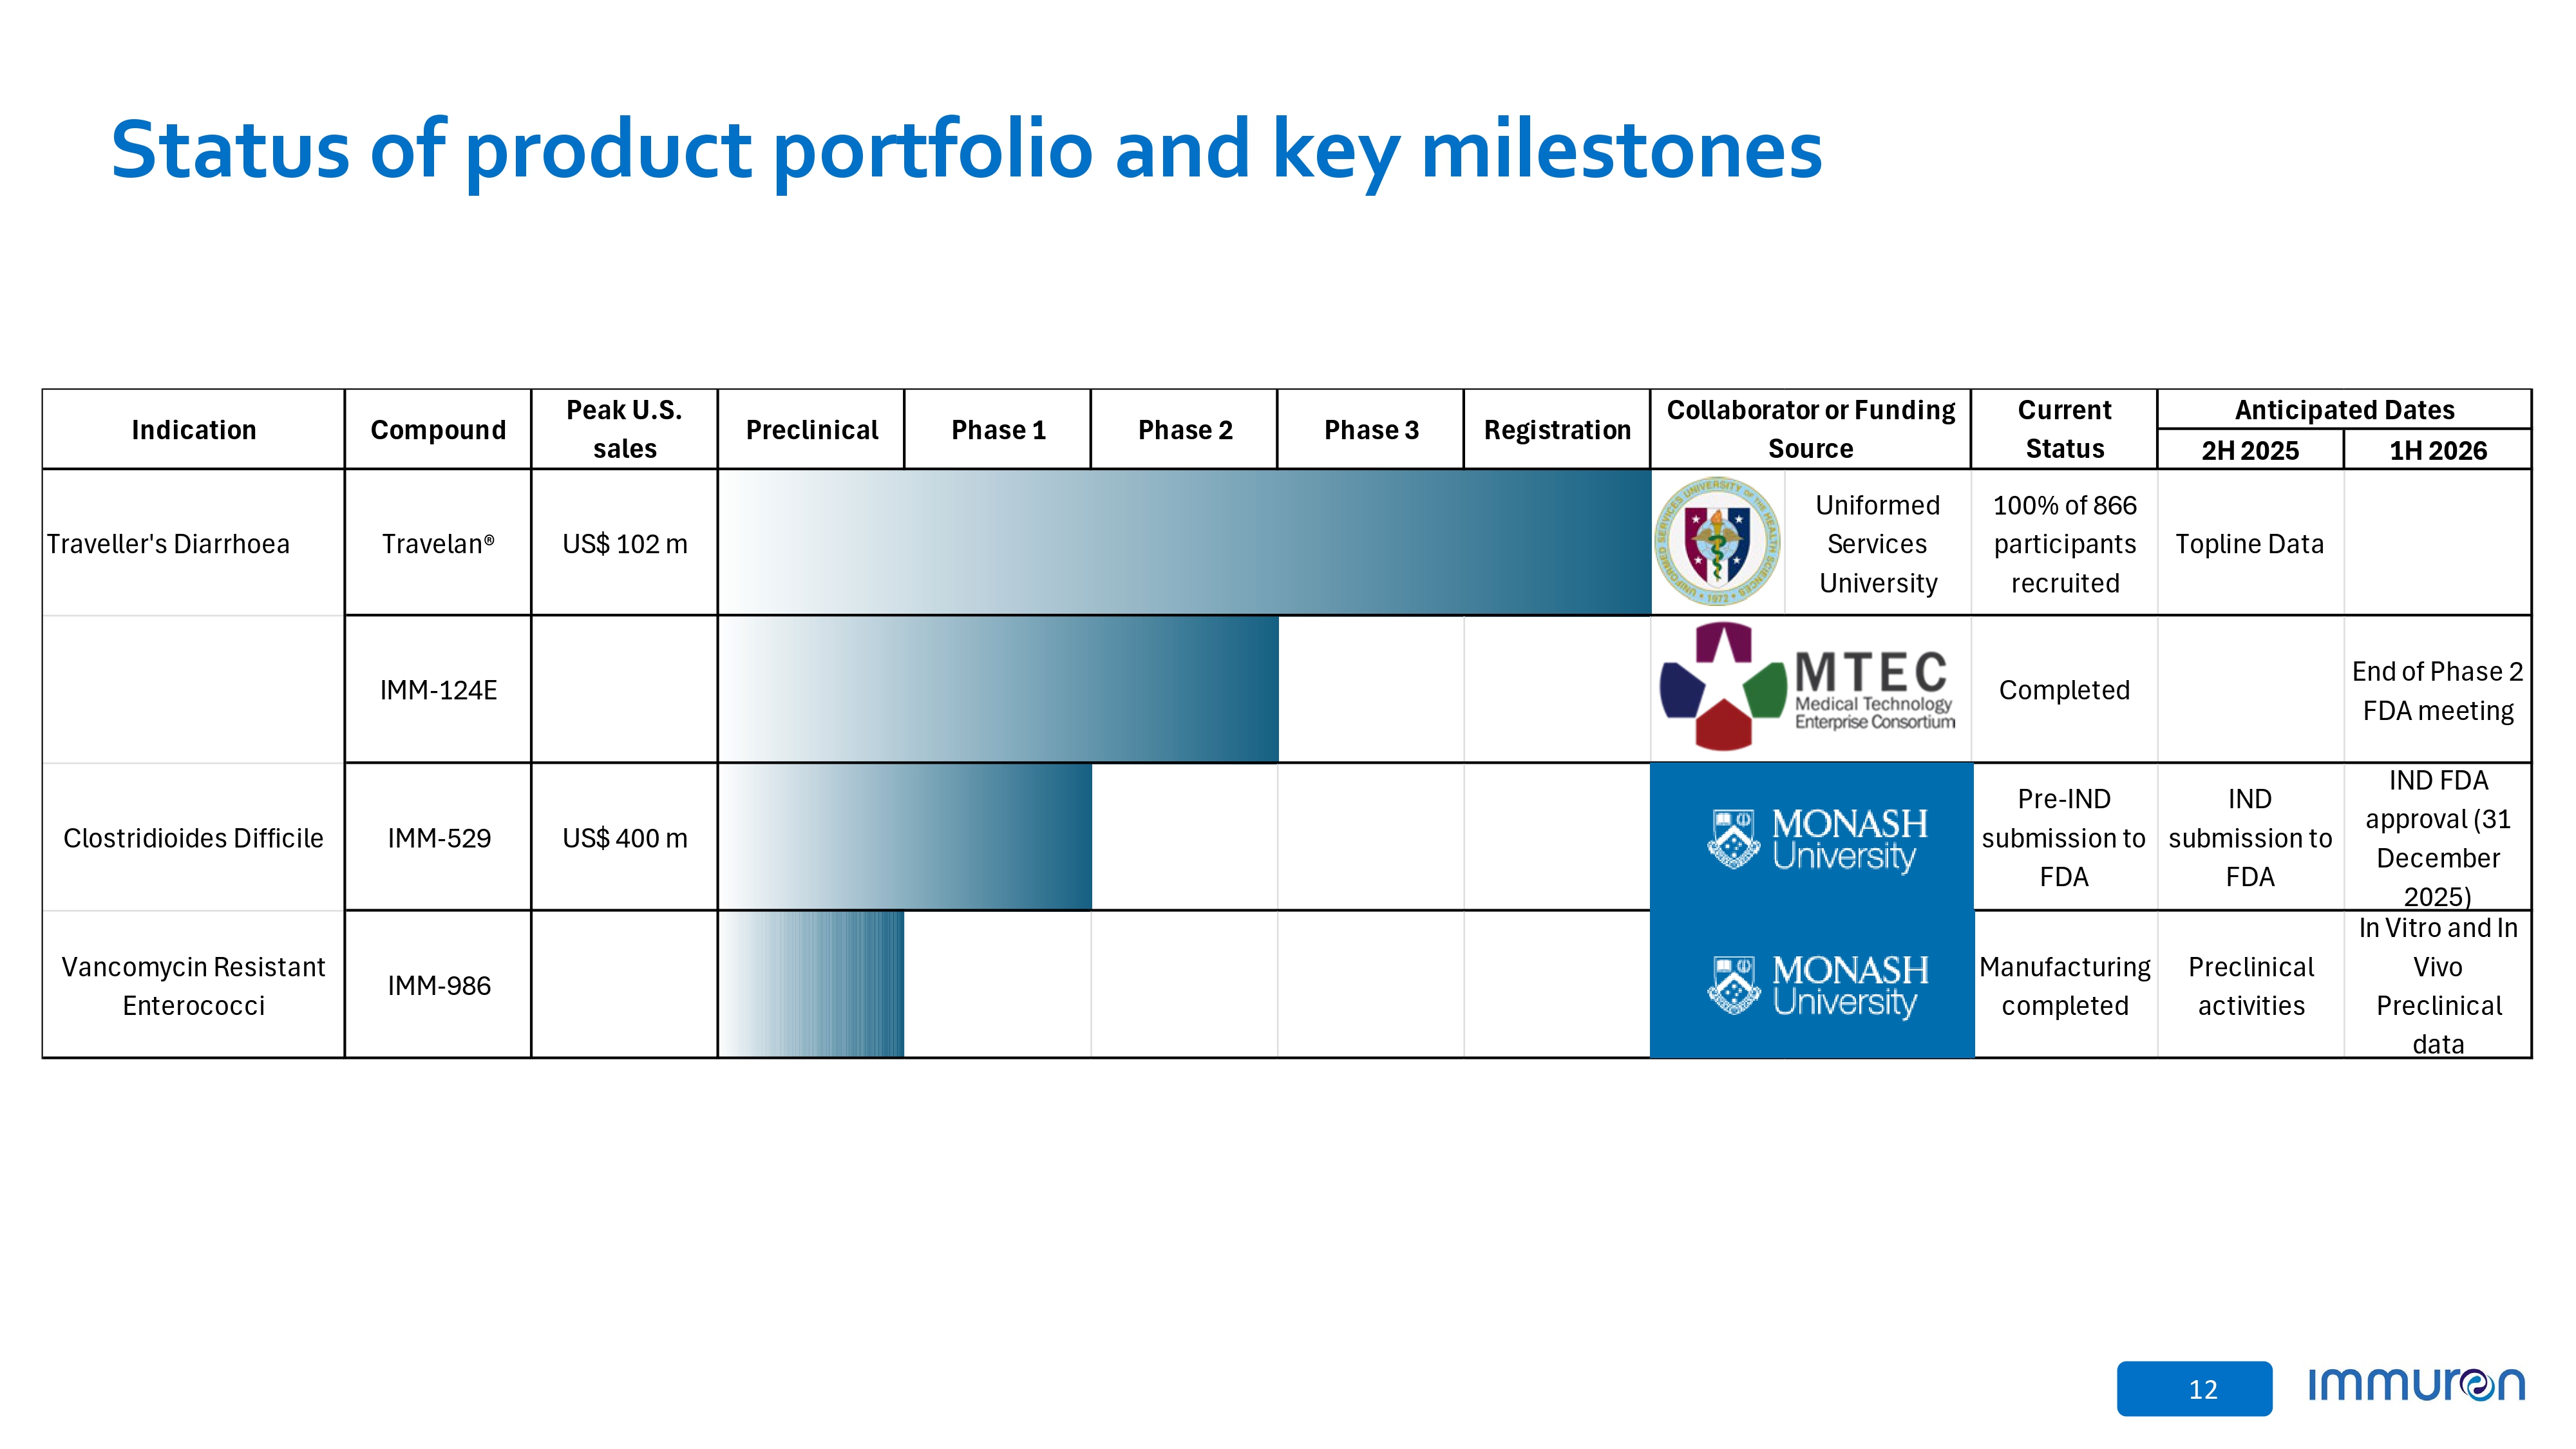Click the Immuron logo in the footer
The image size is (2576, 1449).
point(2415,1385)
